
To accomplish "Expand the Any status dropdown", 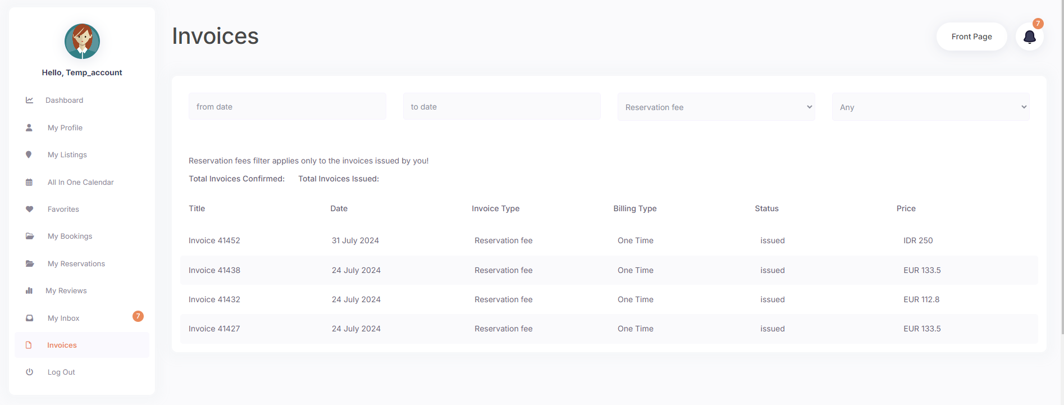I will pos(930,107).
